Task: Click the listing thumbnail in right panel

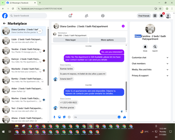Action: (x=150, y=29)
